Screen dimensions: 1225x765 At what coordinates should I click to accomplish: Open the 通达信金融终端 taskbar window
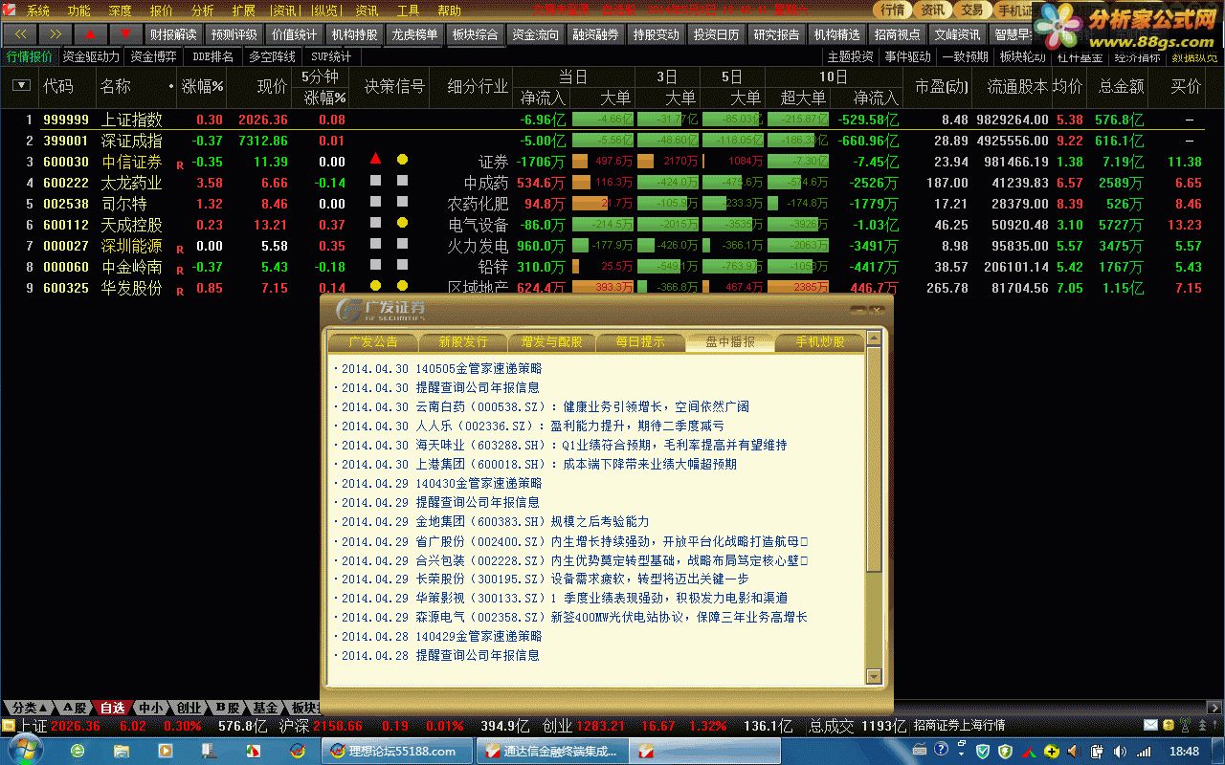(x=551, y=751)
